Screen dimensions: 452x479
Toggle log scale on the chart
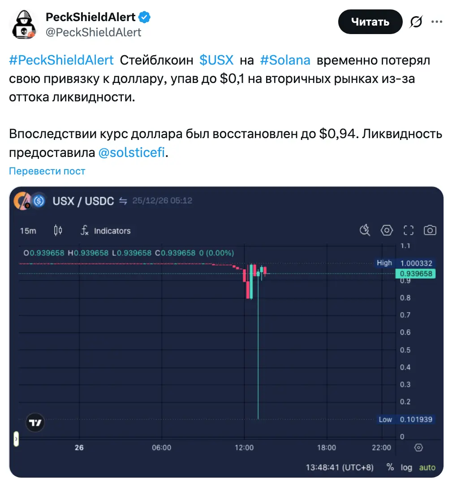tap(406, 467)
